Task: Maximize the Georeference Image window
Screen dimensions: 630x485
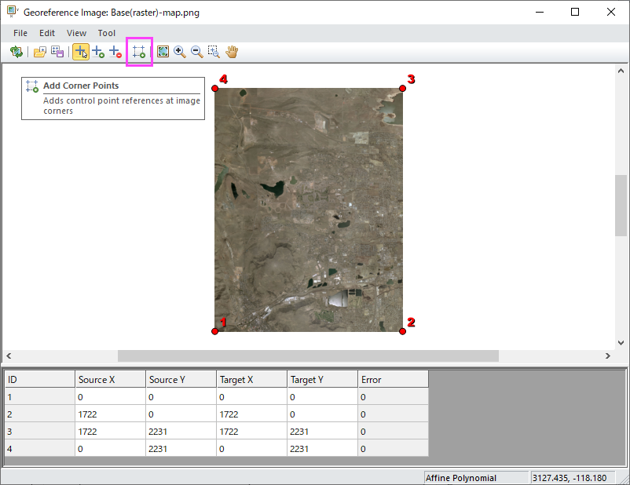Action: (x=575, y=12)
